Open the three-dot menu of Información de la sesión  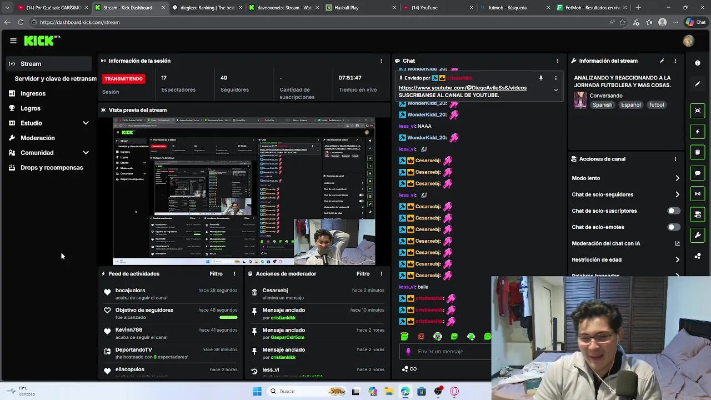(381, 61)
